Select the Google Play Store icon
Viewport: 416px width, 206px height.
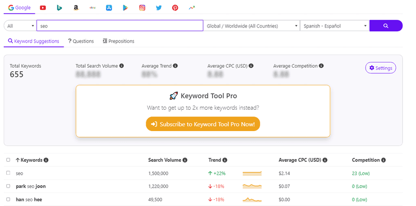(x=125, y=8)
